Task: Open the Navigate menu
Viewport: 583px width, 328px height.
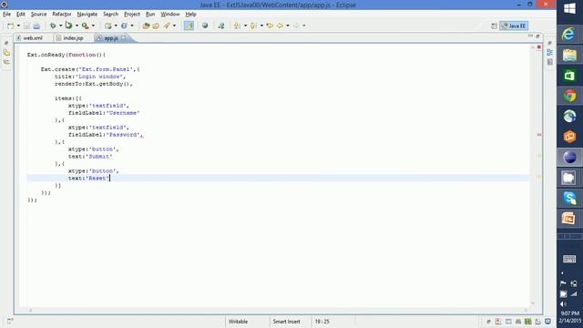Action: (87, 15)
